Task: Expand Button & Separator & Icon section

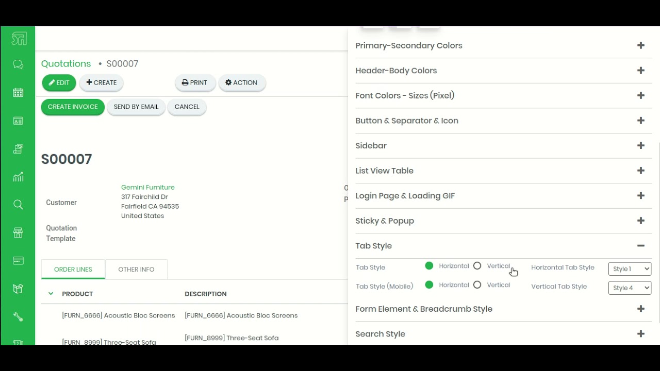Action: click(503, 121)
